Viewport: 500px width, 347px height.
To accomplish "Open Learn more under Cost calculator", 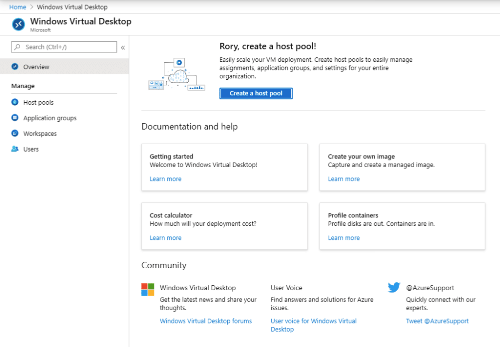I will coord(165,238).
